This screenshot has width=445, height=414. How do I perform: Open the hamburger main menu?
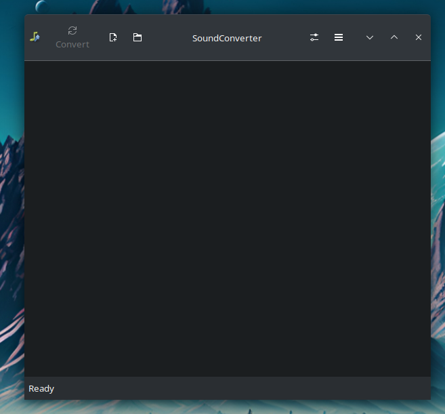(x=339, y=37)
